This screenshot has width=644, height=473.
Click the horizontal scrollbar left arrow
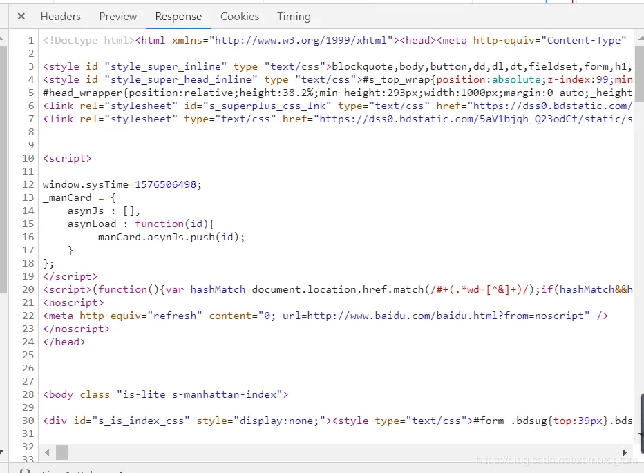pyautogui.click(x=47, y=452)
